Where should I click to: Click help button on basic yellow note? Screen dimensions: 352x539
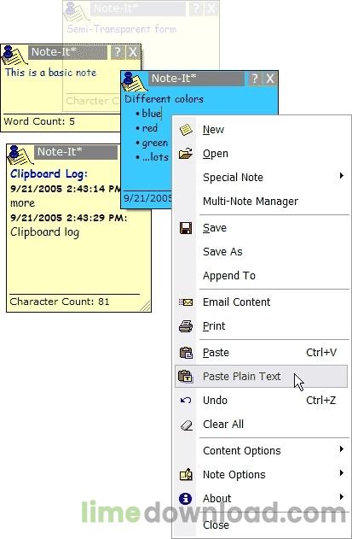118,52
